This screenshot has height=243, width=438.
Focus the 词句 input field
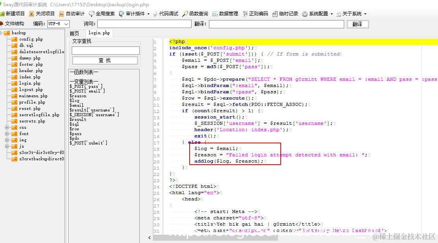[x=144, y=24]
